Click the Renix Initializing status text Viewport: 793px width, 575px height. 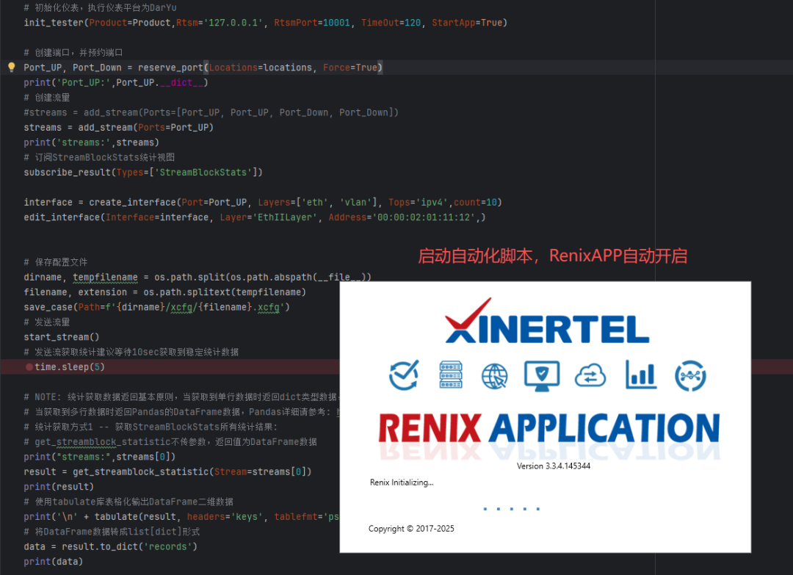[x=402, y=482]
